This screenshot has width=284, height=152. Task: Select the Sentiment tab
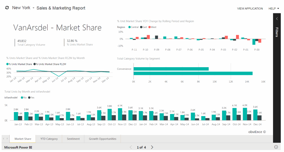tap(73, 139)
